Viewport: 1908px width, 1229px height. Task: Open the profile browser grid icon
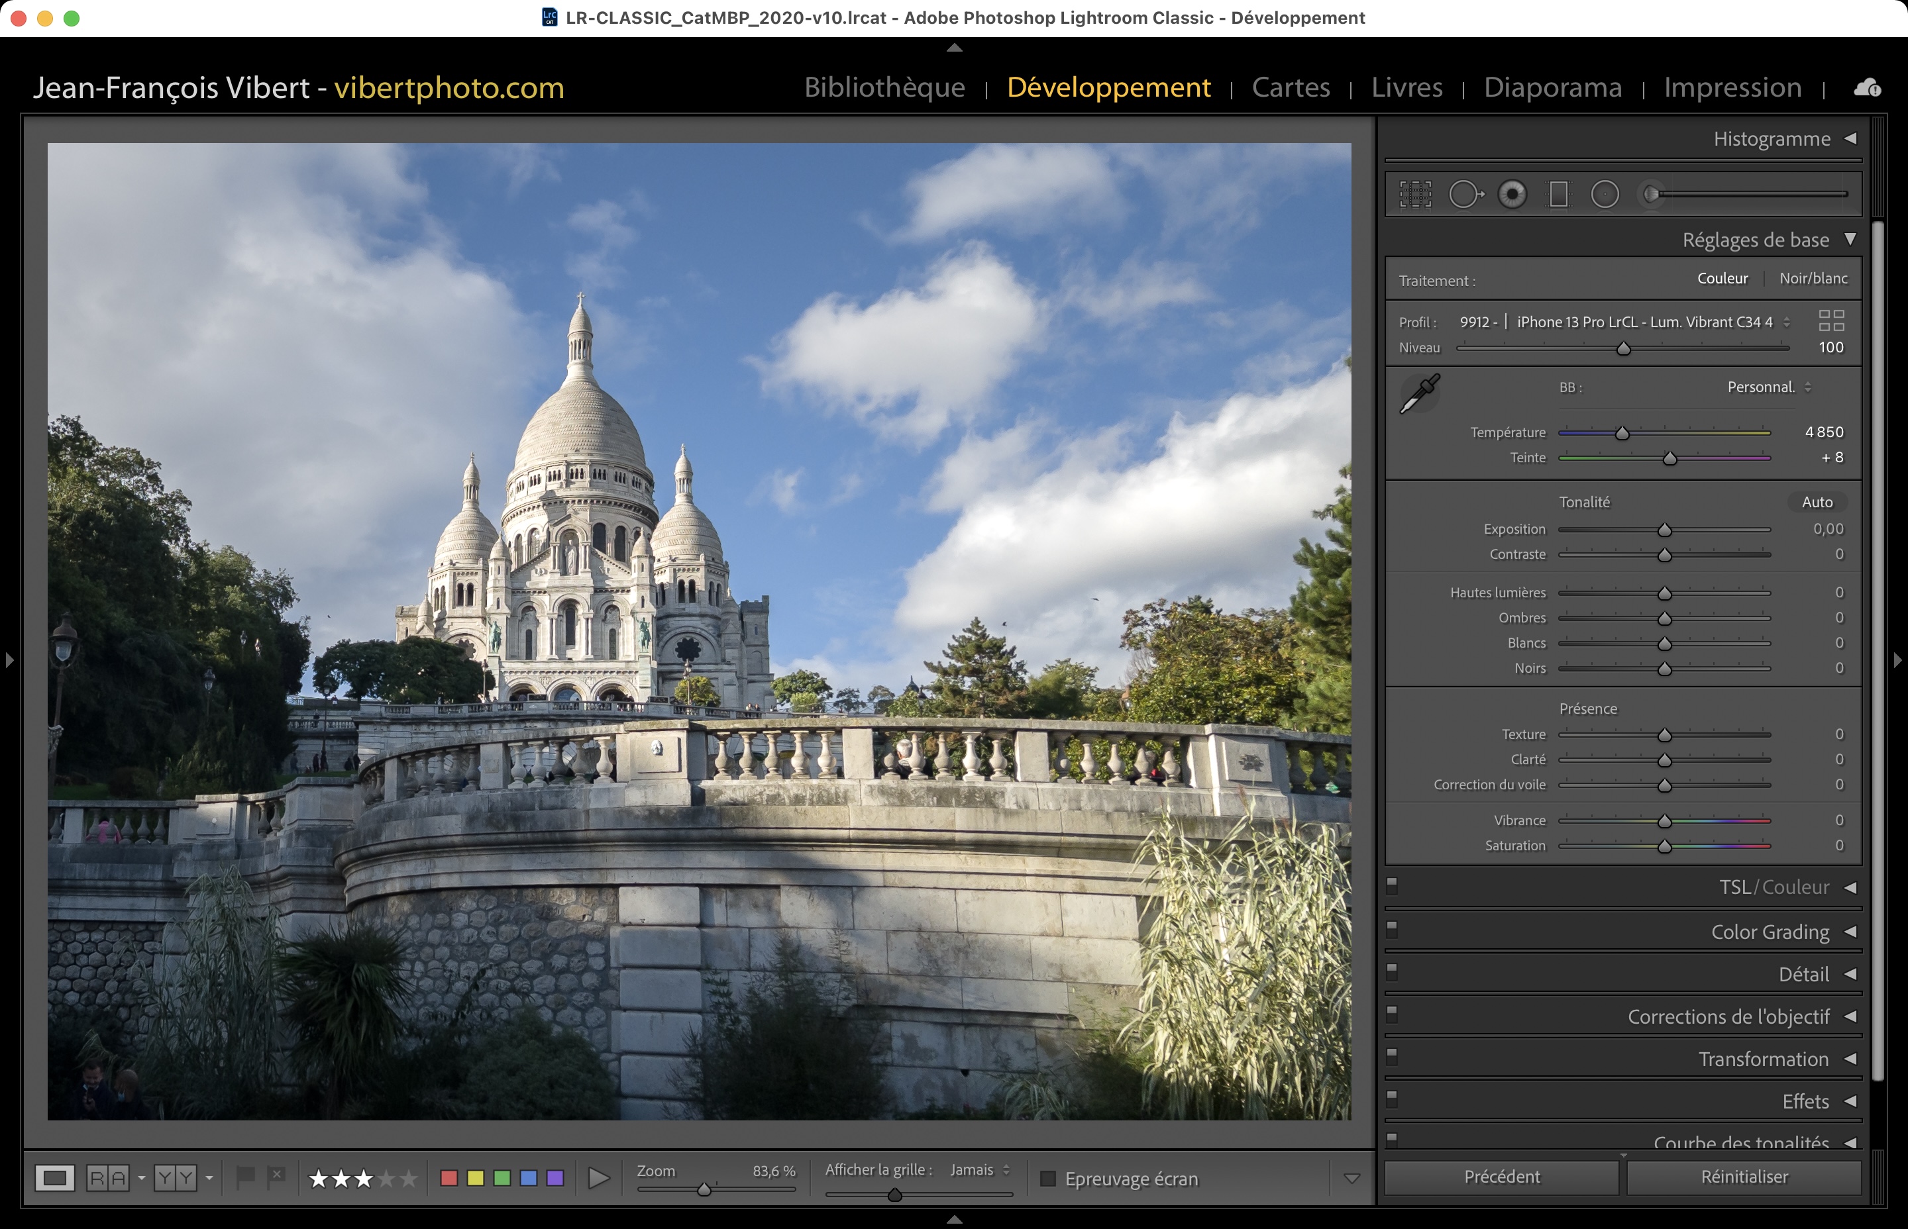click(1830, 320)
